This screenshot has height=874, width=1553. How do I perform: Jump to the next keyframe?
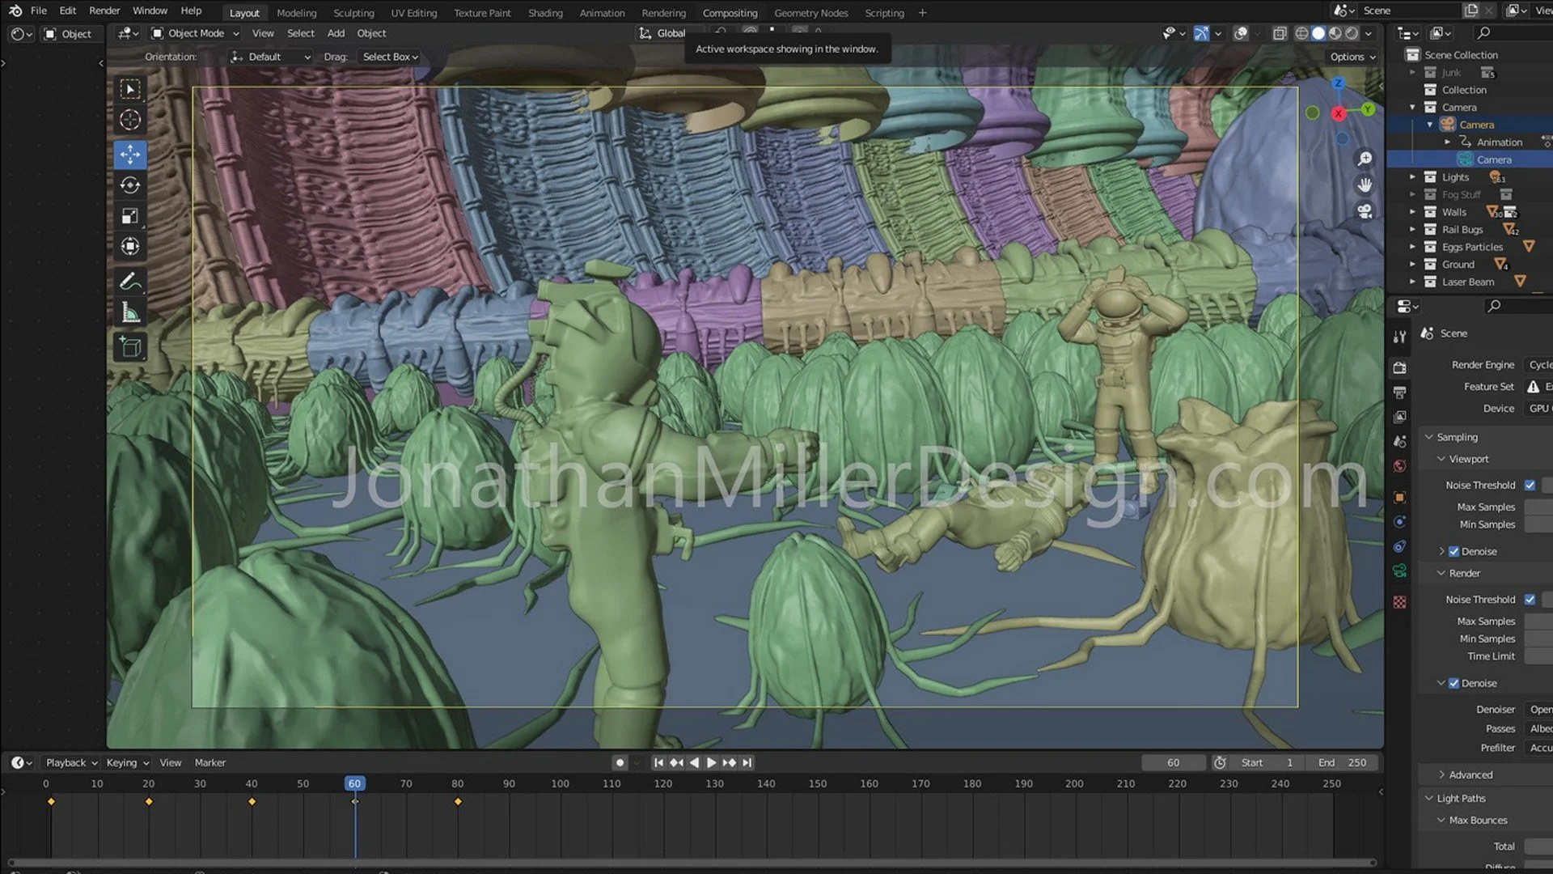coord(729,763)
